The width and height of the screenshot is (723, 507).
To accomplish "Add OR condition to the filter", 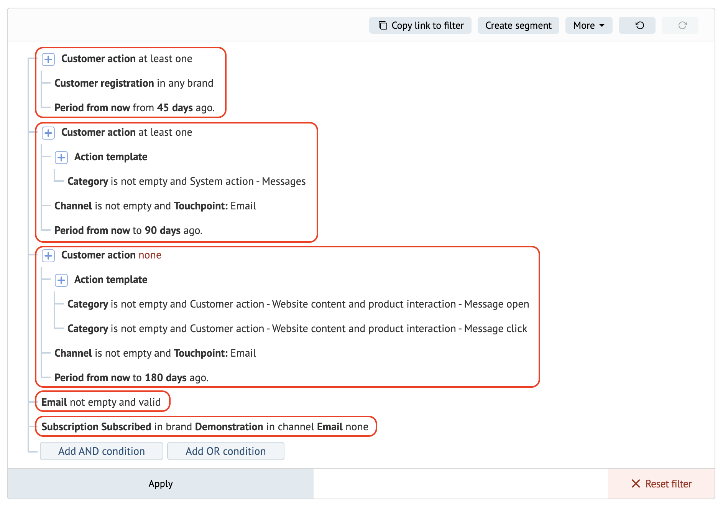I will [226, 451].
